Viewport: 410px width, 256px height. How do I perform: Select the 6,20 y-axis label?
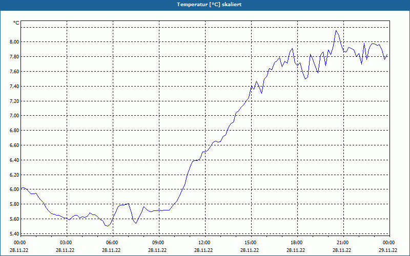(x=14, y=175)
